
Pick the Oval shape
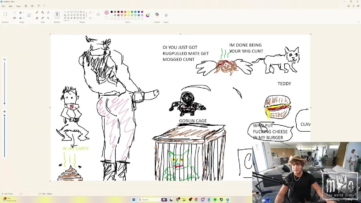click(x=71, y=12)
